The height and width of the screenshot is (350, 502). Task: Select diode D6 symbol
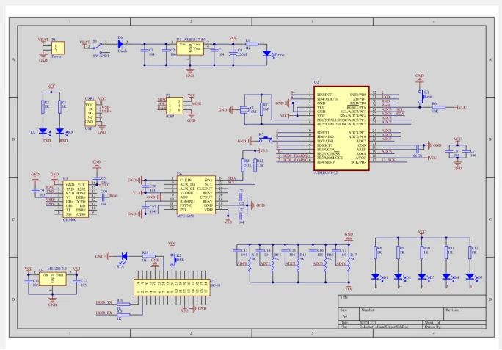[x=121, y=44]
